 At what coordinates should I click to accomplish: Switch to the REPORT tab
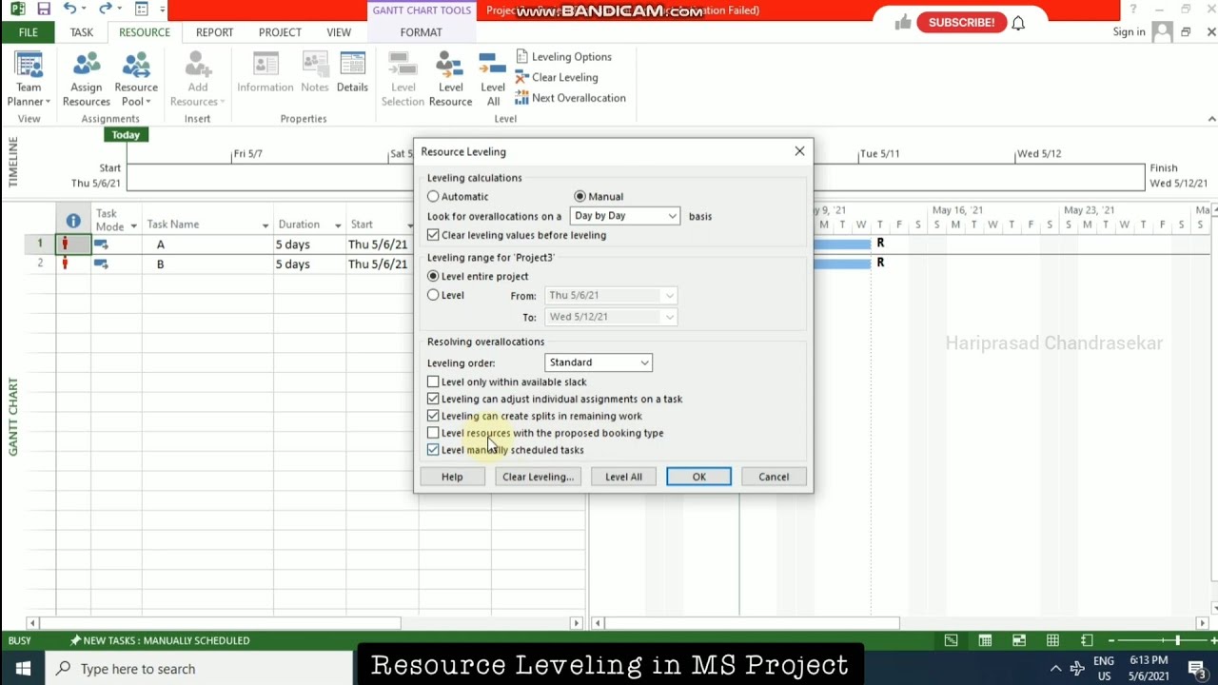point(214,32)
